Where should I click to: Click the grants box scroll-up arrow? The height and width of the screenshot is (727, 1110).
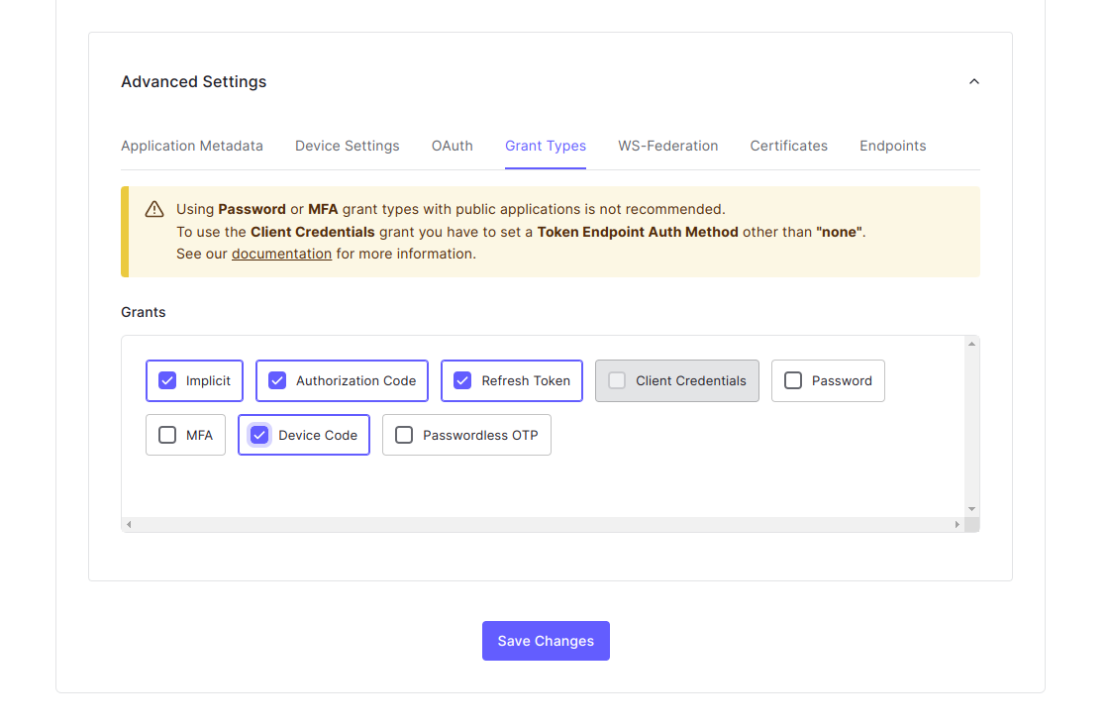coord(971,344)
